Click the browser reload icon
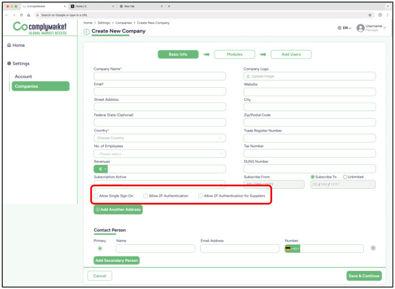The image size is (395, 289). click(x=22, y=15)
